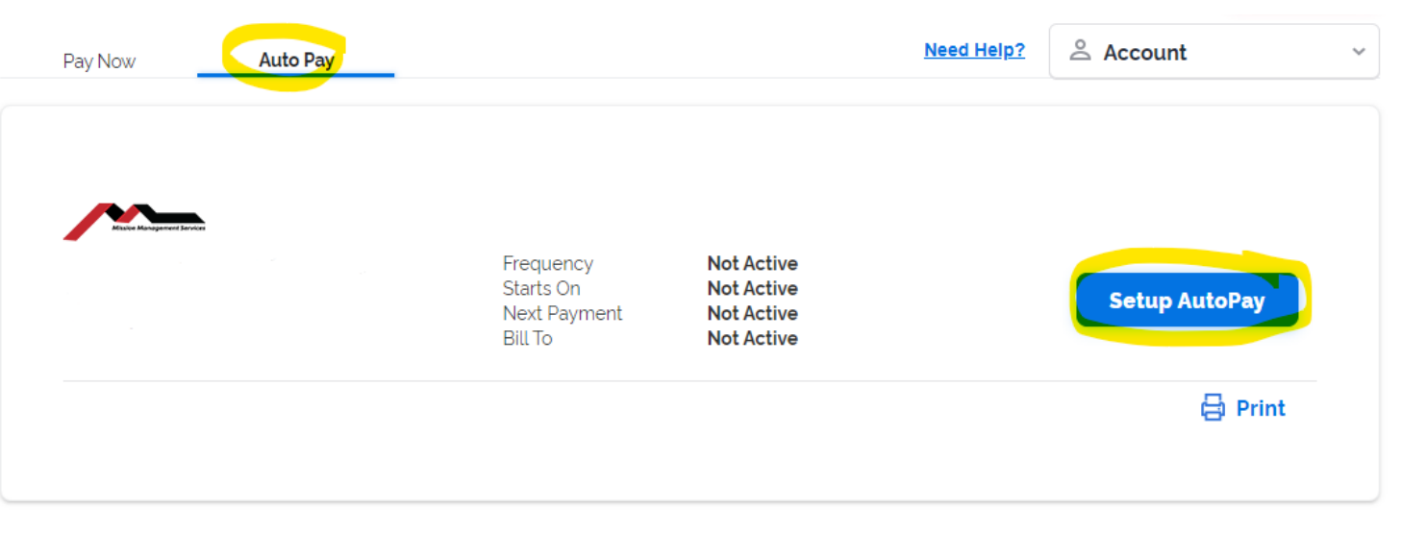Click the highlighted circle around Auto Pay
Viewport: 1426px width, 555px height.
(x=295, y=53)
